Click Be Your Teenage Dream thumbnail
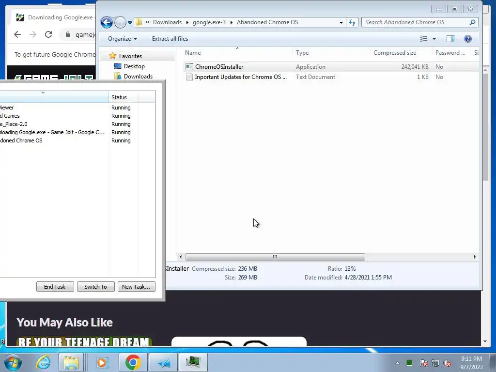Screen dimensions: 496x372 pyautogui.click(x=84, y=341)
